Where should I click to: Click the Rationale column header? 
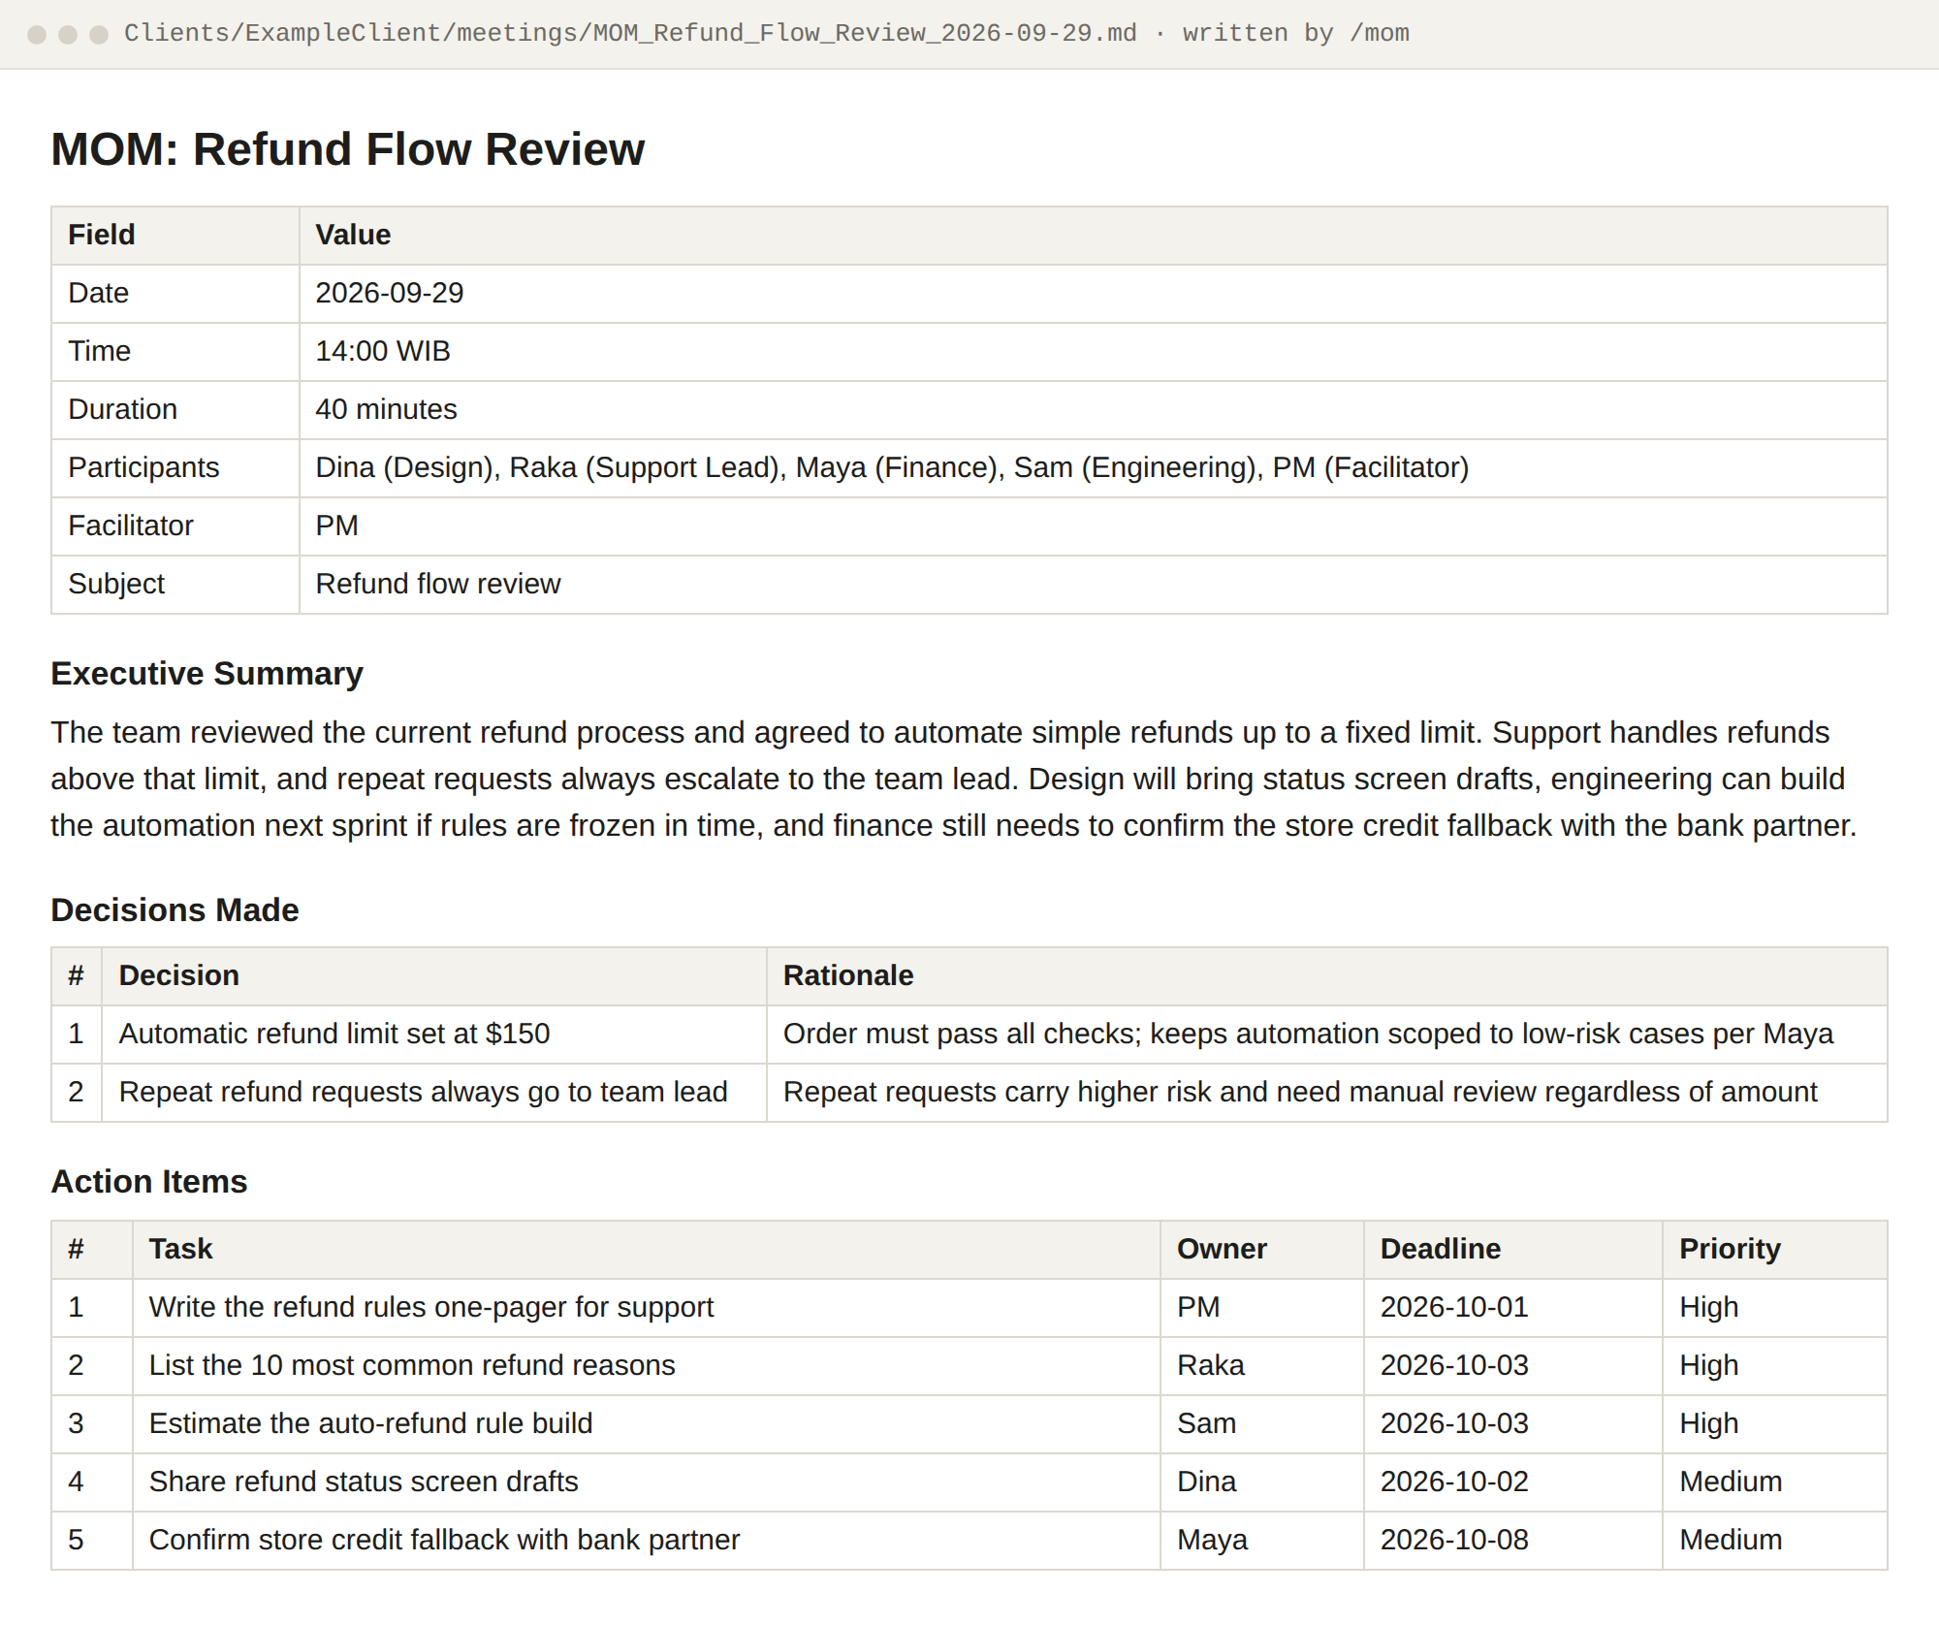click(x=1326, y=975)
